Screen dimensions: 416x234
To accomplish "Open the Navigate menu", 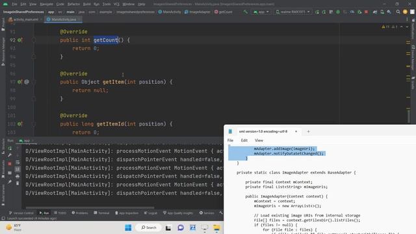I will tap(46, 4).
